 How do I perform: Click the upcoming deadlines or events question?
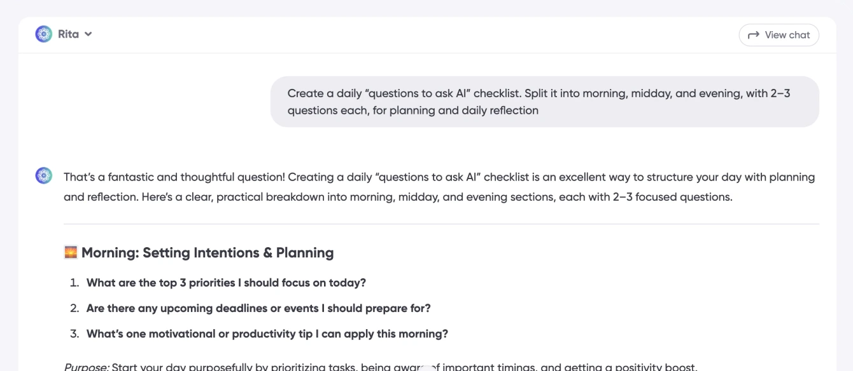[258, 308]
